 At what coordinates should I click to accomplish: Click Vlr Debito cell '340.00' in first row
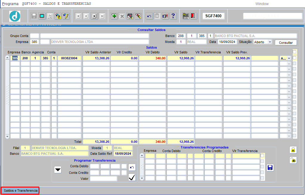click(x=152, y=58)
